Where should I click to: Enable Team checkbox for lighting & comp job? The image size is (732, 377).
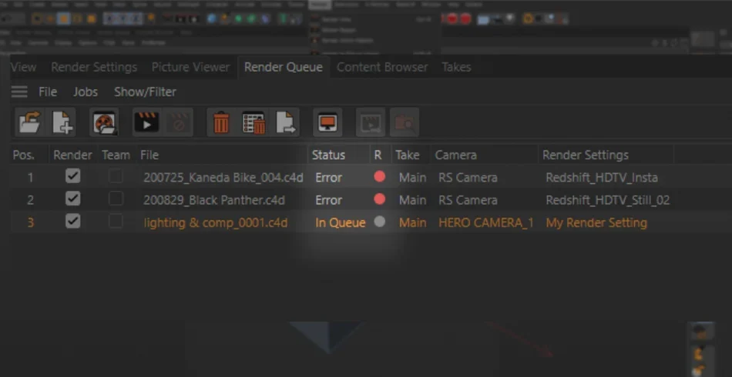[x=116, y=222]
